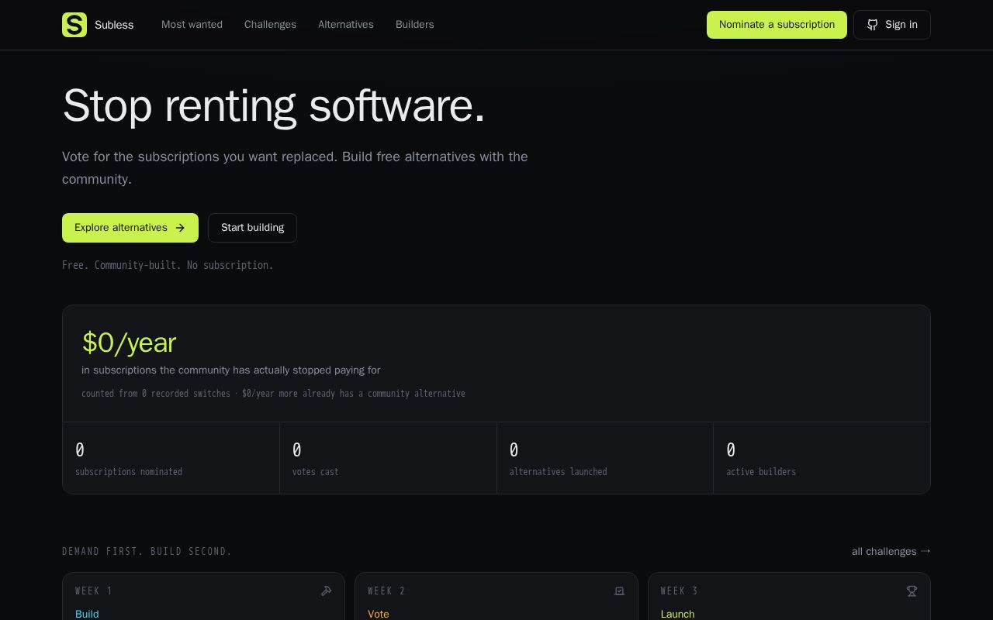The height and width of the screenshot is (620, 993).
Task: Open the Builders nav link
Action: [415, 25]
